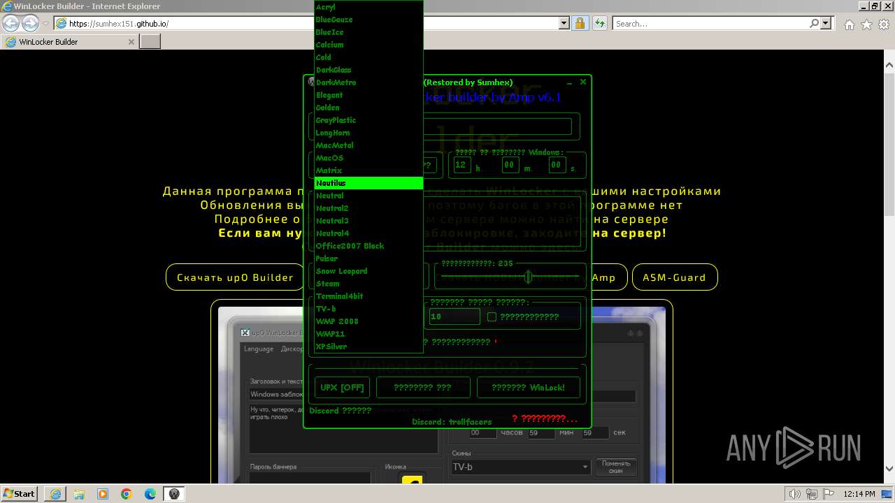
Task: Open the Home page icon
Action: click(849, 24)
